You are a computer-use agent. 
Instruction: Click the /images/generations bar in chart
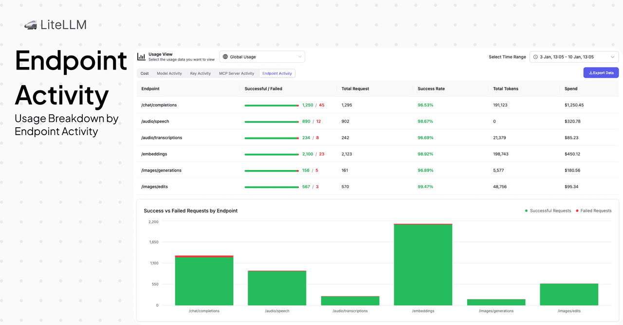(x=496, y=302)
